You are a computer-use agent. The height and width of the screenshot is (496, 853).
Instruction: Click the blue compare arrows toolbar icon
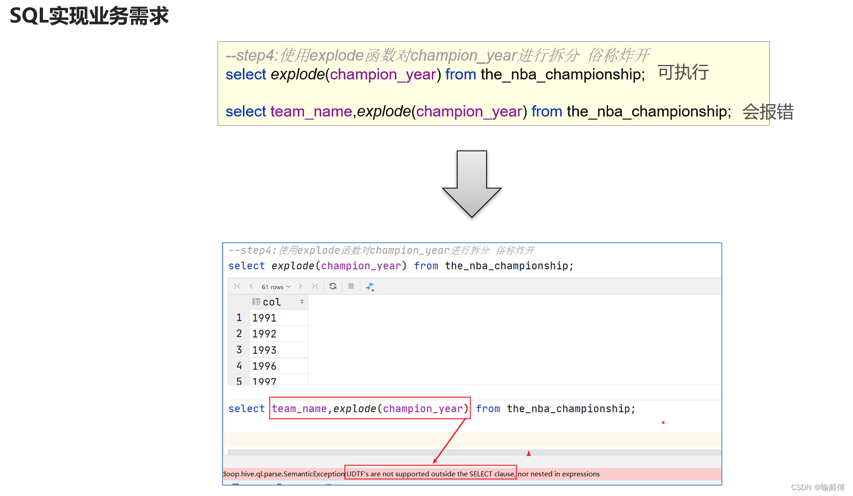pos(370,287)
